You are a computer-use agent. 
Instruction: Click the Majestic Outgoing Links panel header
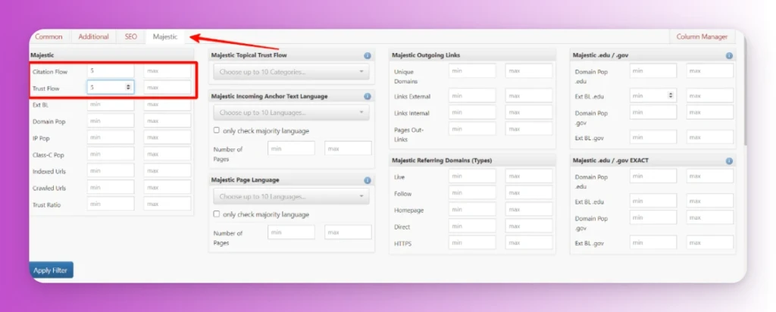(x=472, y=55)
